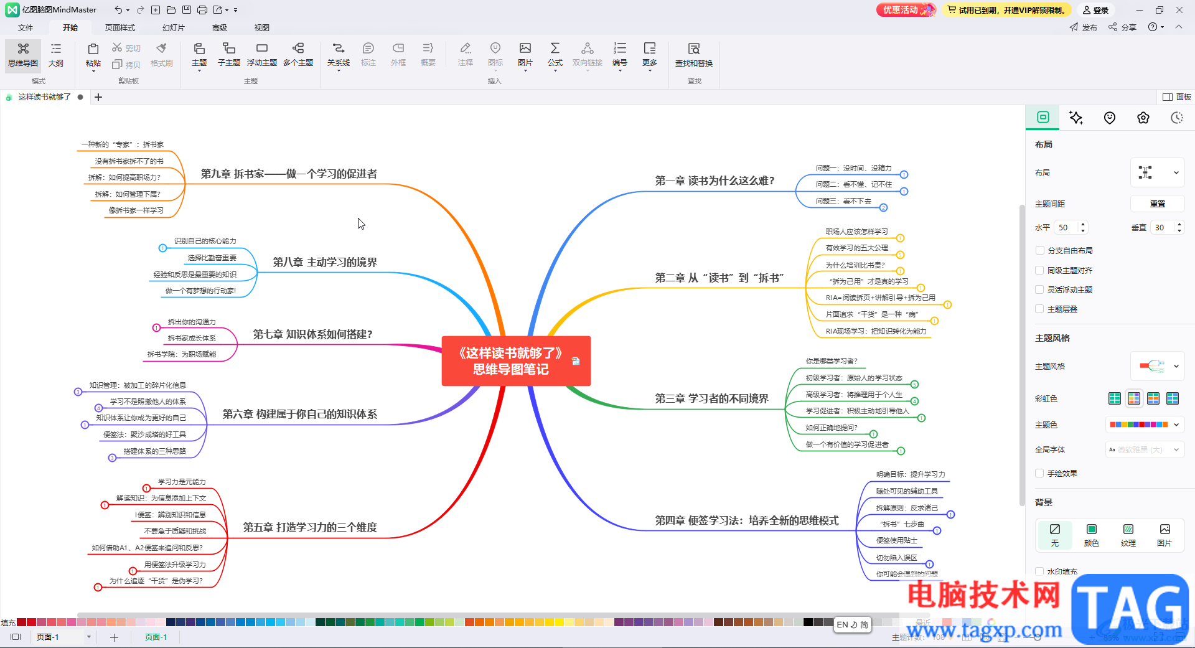Switch to the Start (开始) ribbon tab
This screenshot has width=1195, height=648.
click(70, 27)
